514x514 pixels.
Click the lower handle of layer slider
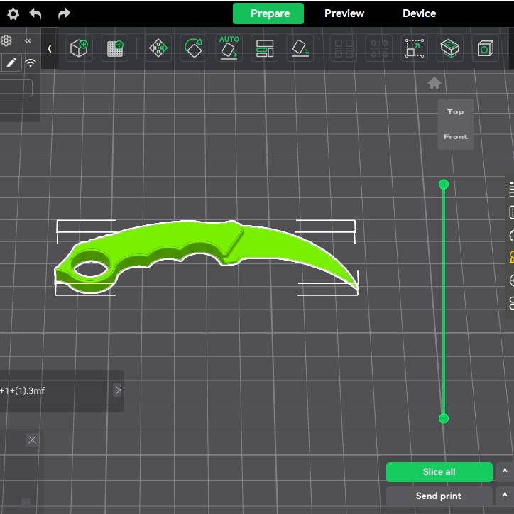[444, 418]
